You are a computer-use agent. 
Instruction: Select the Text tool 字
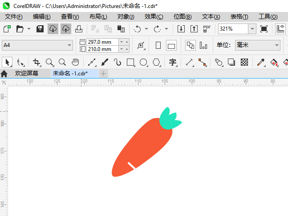point(173,62)
